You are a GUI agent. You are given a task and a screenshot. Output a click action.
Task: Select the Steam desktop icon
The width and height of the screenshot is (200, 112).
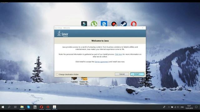(124, 24)
